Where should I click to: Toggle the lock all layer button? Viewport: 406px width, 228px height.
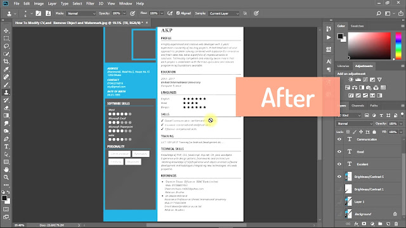[374, 132]
